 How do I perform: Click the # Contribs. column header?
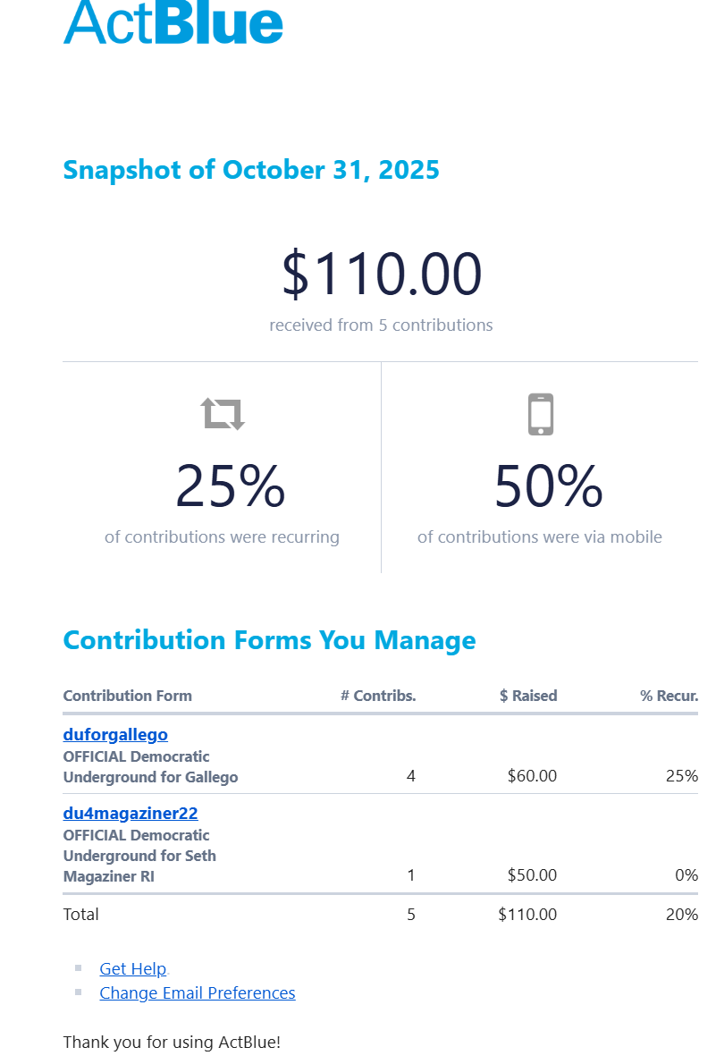(378, 696)
